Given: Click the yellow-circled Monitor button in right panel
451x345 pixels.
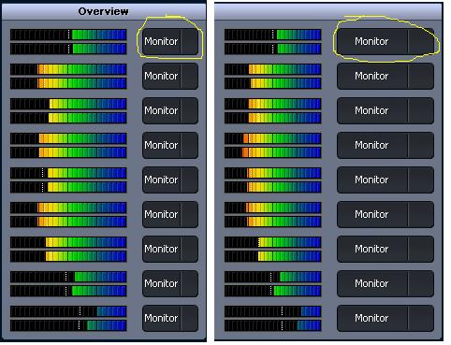Looking at the screenshot, I should pyautogui.click(x=386, y=42).
